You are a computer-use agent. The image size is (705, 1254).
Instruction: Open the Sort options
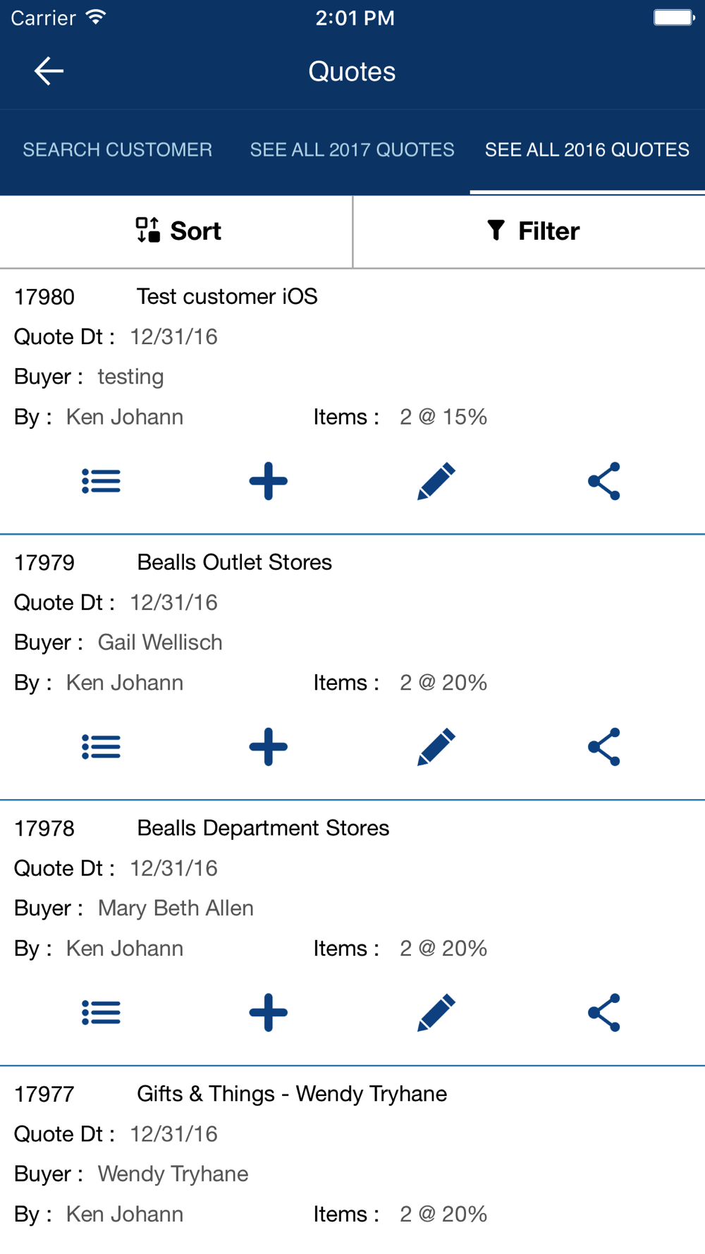click(178, 231)
